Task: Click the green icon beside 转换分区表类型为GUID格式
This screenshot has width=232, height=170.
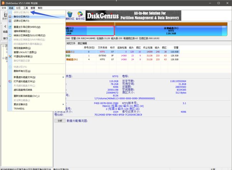Action: click(10, 35)
